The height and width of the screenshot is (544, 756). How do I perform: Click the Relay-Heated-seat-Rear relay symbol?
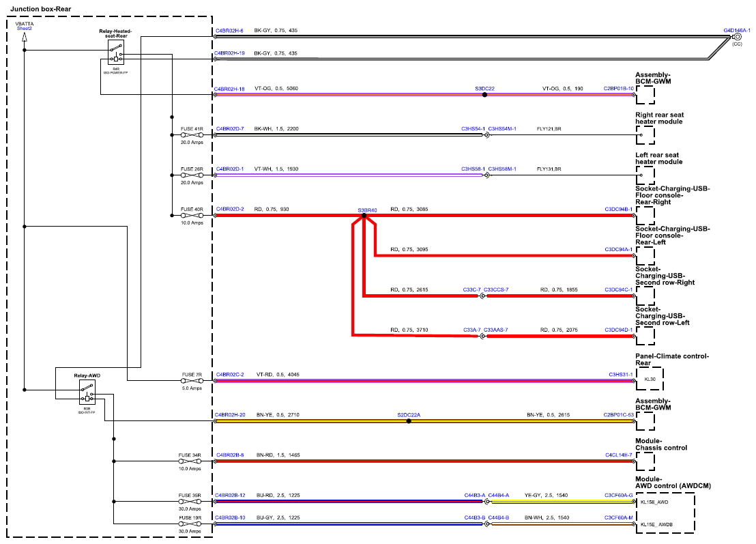(x=116, y=52)
